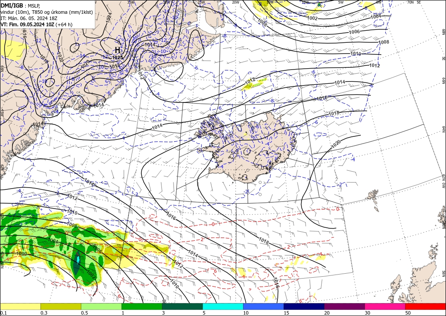This screenshot has width=446, height=316.
Task: Click the legend value label '15'
Action: click(286, 313)
